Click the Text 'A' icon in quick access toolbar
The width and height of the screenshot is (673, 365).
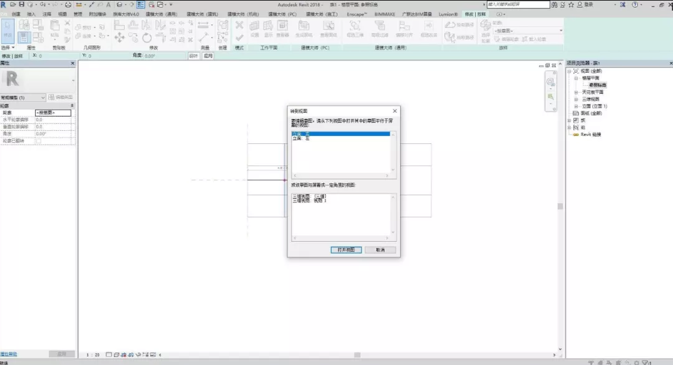click(108, 4)
